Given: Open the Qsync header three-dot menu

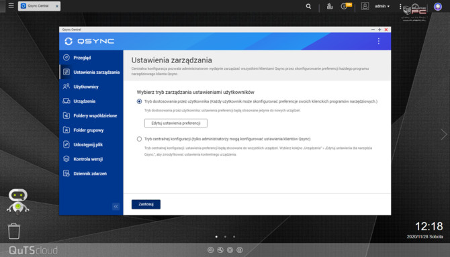Looking at the screenshot, I should pyautogui.click(x=379, y=42).
